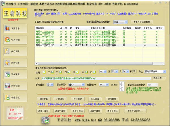Open 软件设置 software settings
Screen dimensions: 170x126
(x=14, y=63)
